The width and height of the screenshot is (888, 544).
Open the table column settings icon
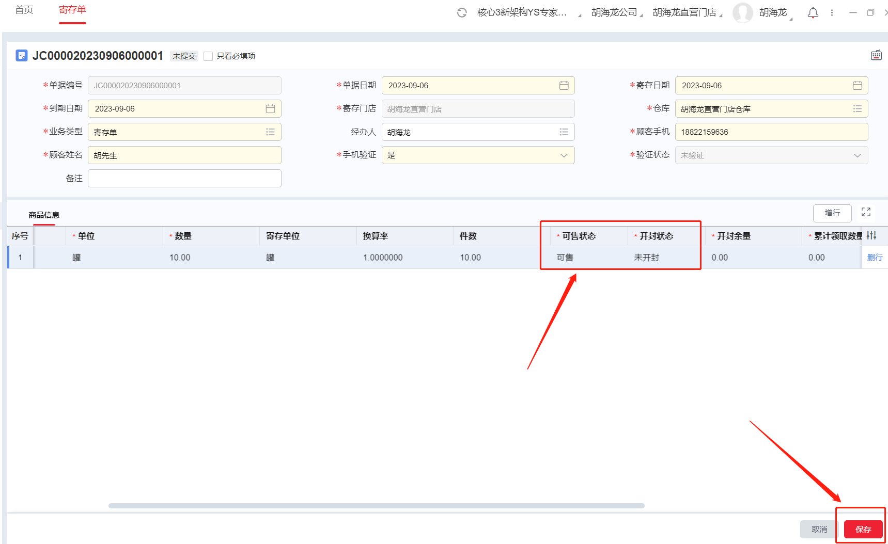point(871,235)
